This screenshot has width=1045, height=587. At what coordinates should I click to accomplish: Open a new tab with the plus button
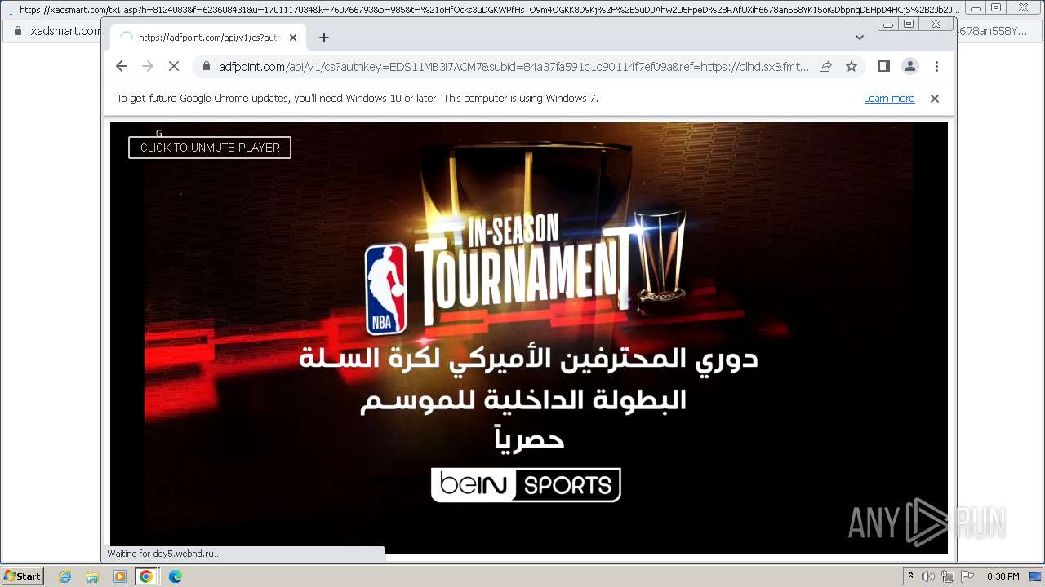coord(324,38)
